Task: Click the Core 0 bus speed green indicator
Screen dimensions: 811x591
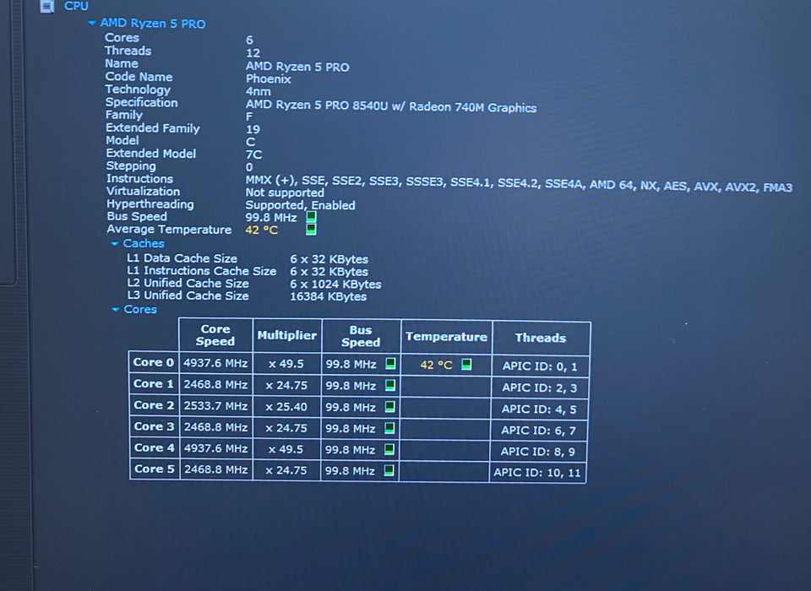Action: (390, 364)
